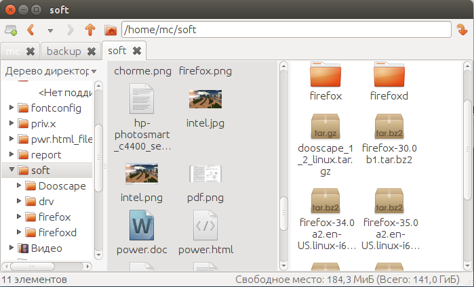Select the pdf.png thumbnail

click(205, 173)
